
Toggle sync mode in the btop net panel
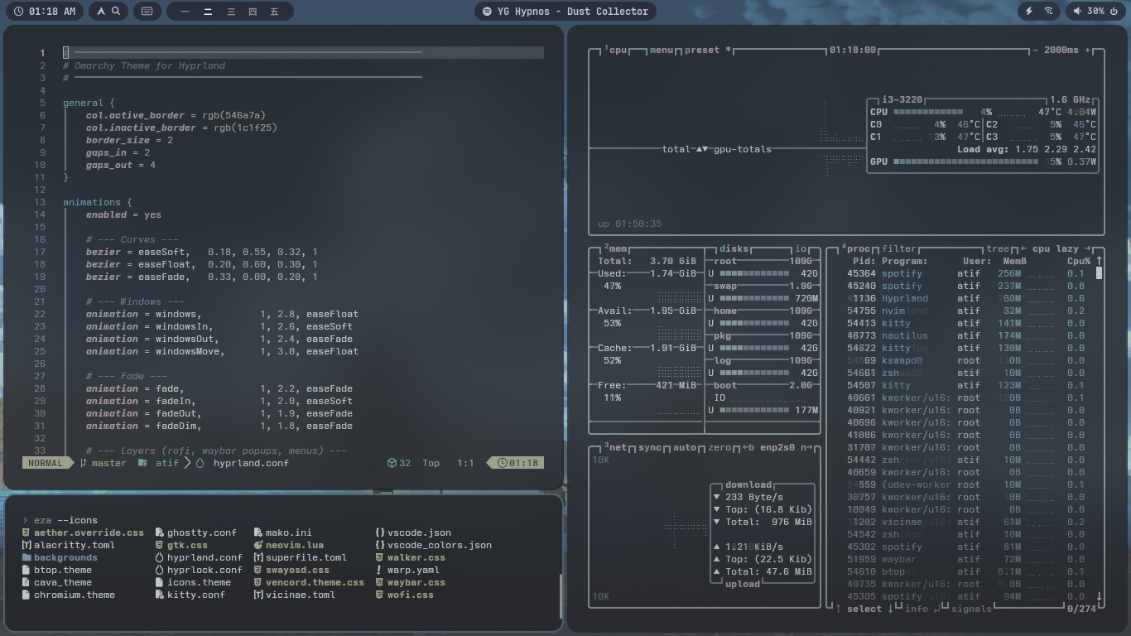coord(650,447)
